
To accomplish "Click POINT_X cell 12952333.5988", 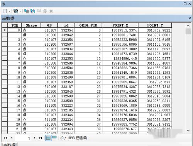I will tap(120, 40).
